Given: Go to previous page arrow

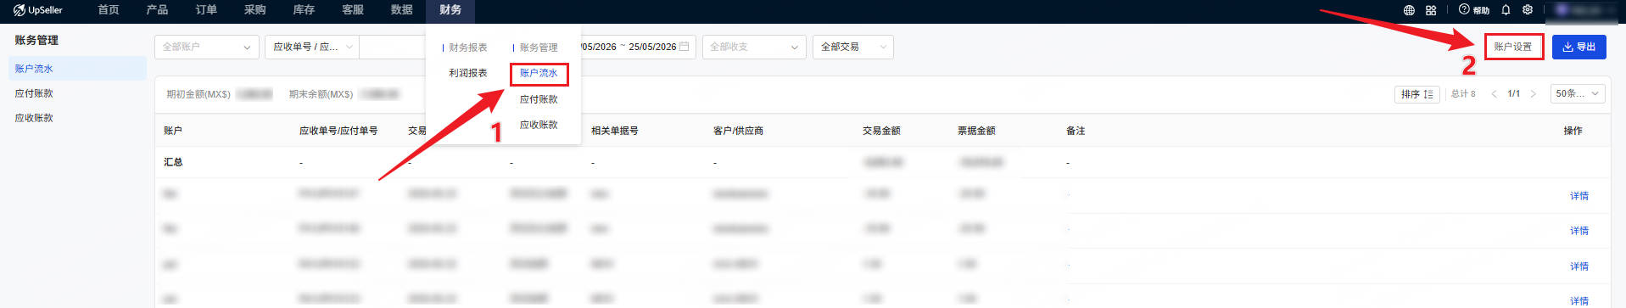Looking at the screenshot, I should 1494,94.
